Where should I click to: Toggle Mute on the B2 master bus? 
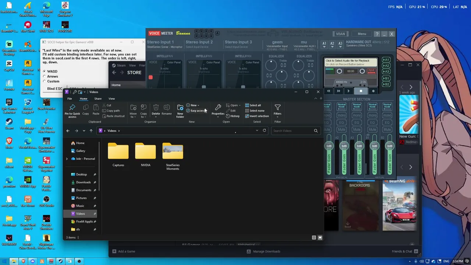tap(387, 130)
